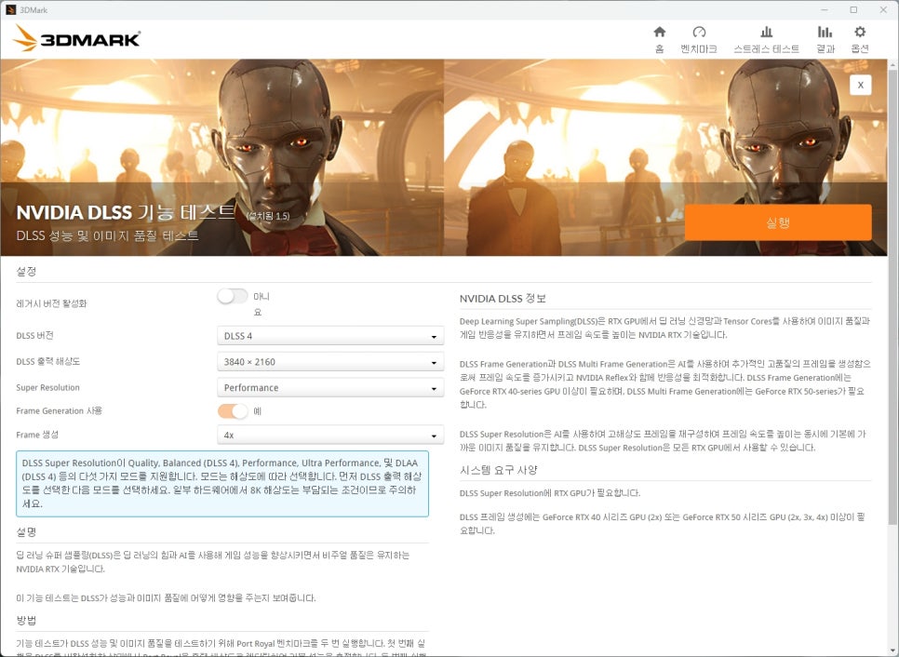Close the 3DMark window
The image size is (899, 657).
pos(883,9)
